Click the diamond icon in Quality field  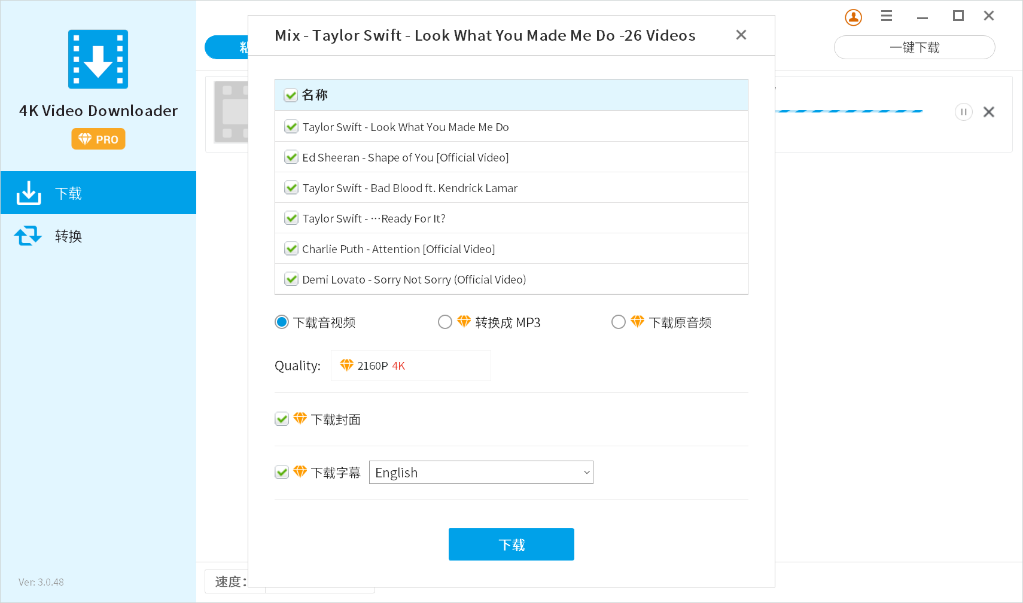(346, 365)
